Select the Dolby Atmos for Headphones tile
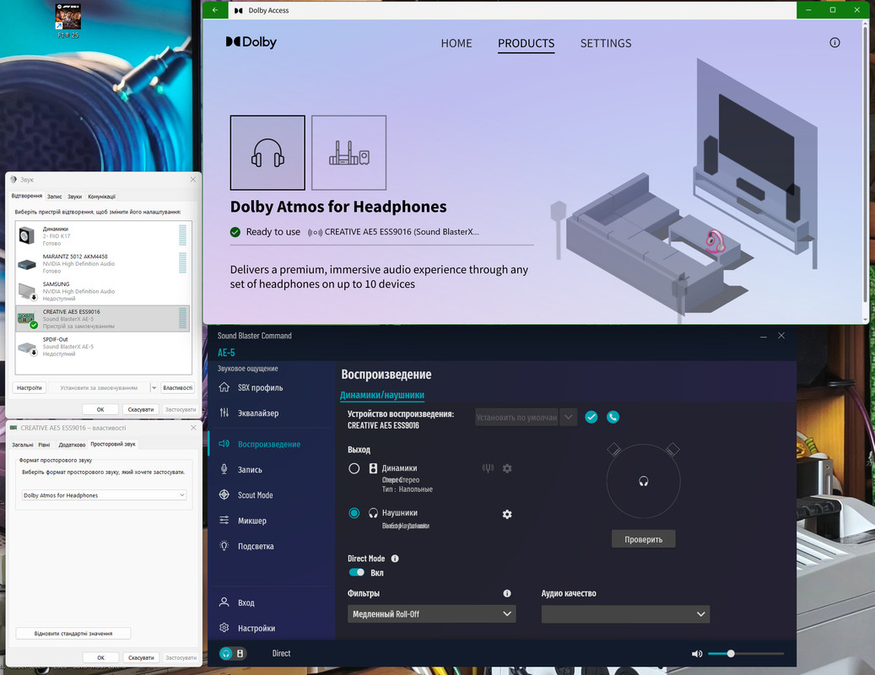The image size is (875, 675). pos(267,152)
